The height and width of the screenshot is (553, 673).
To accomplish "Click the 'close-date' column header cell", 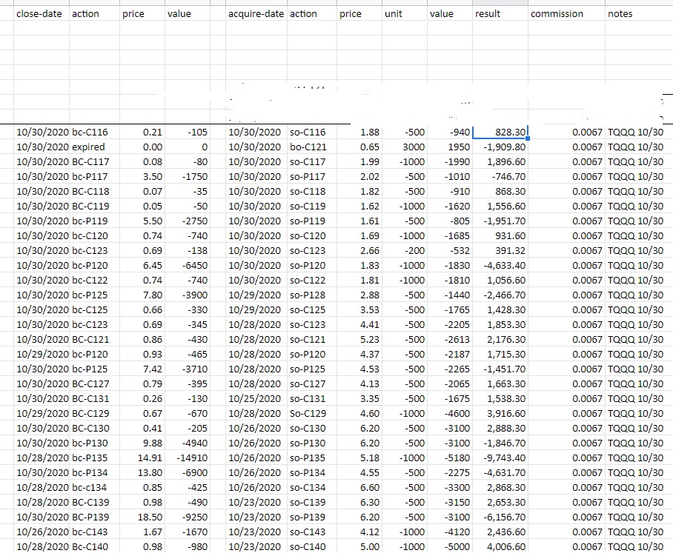I will click(x=41, y=14).
